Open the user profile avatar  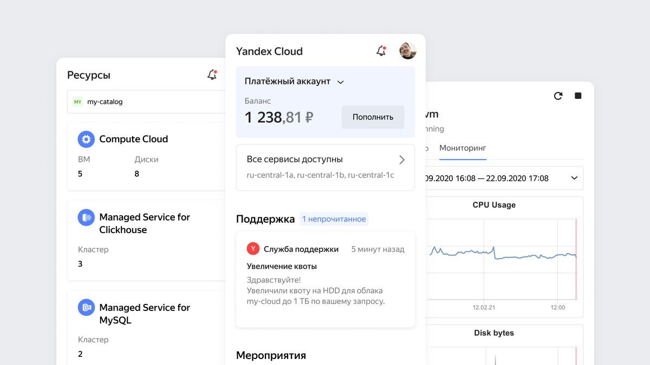pos(407,51)
